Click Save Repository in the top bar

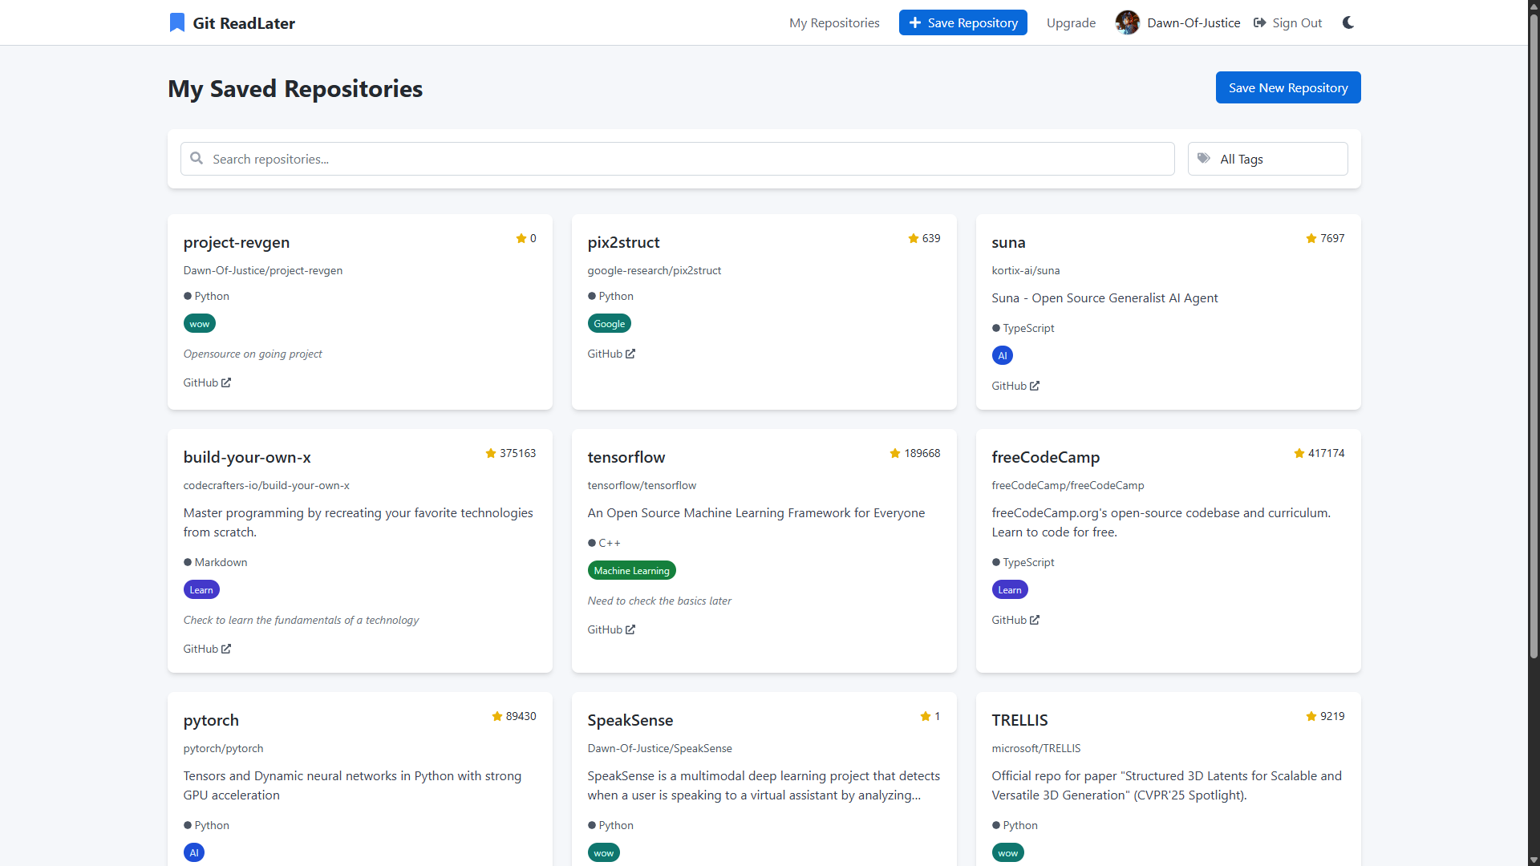coord(962,22)
